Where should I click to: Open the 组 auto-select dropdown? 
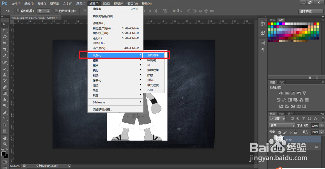(43, 11)
